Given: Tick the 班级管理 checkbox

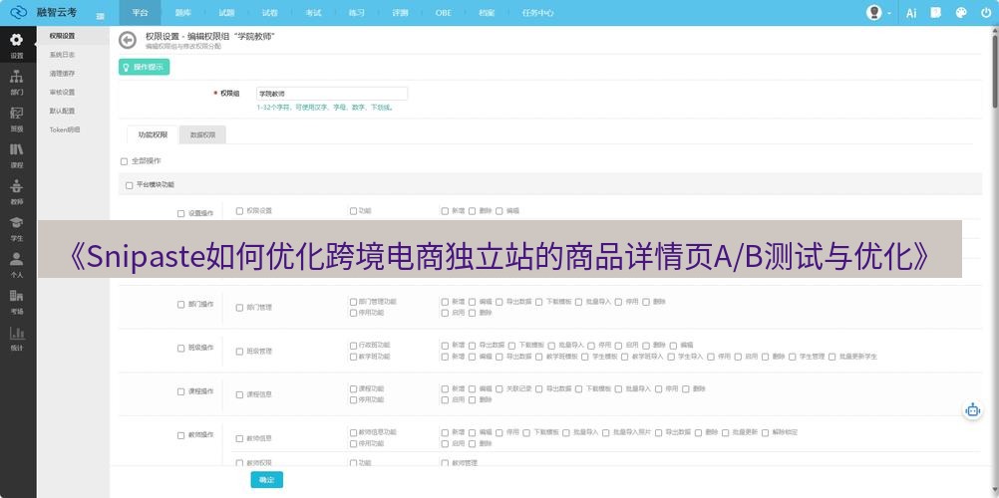Looking at the screenshot, I should [239, 352].
